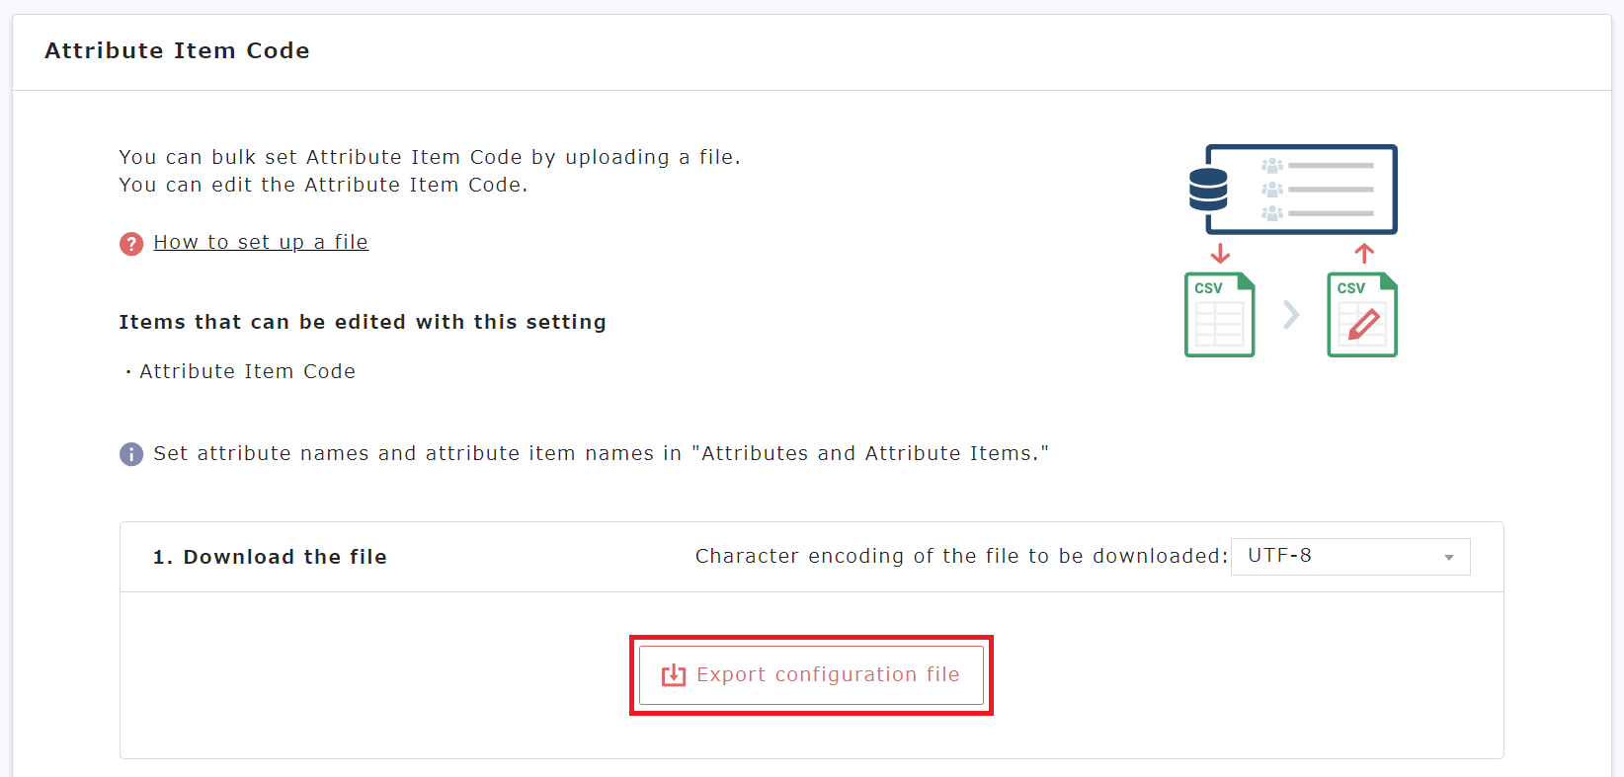
Task: Click the CSV spreadsheet file icon
Action: (x=1219, y=315)
